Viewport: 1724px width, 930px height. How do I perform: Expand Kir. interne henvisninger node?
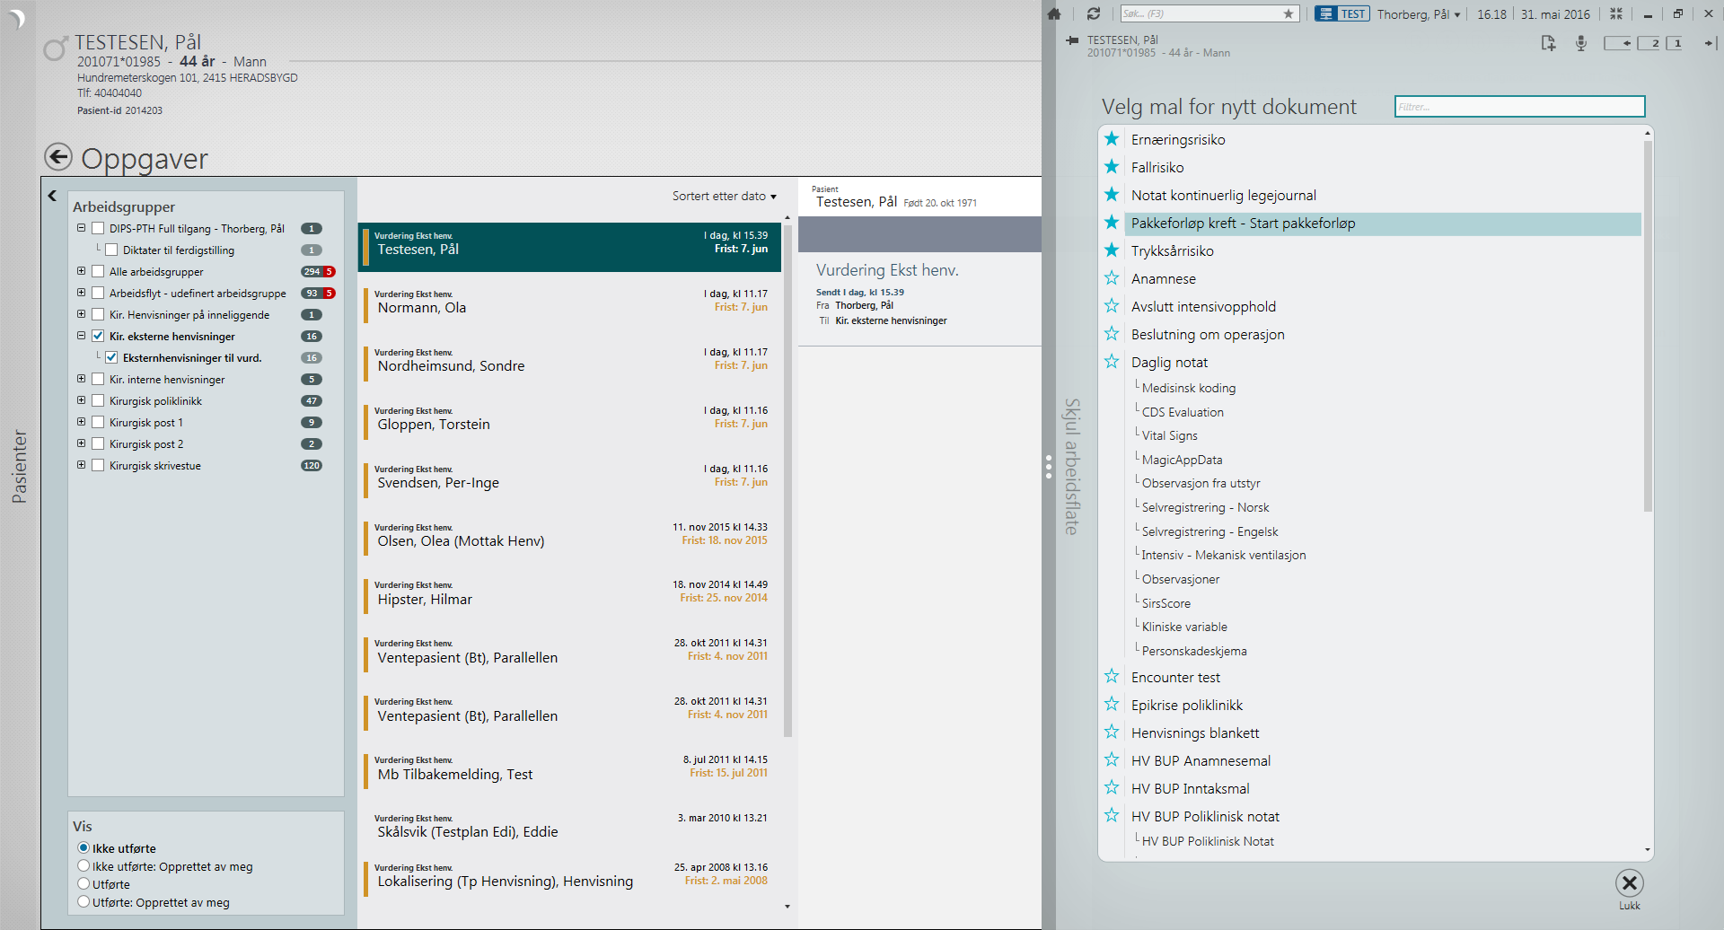[x=81, y=379]
